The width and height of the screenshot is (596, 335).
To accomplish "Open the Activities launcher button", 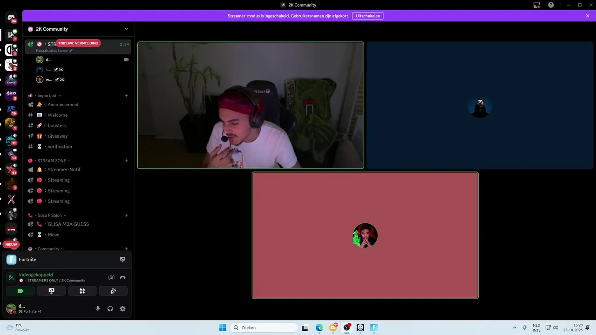I will pos(82,291).
